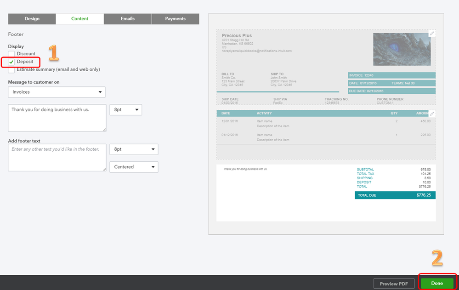Click the INVOICE 12345 field in preview

pyautogui.click(x=391, y=75)
